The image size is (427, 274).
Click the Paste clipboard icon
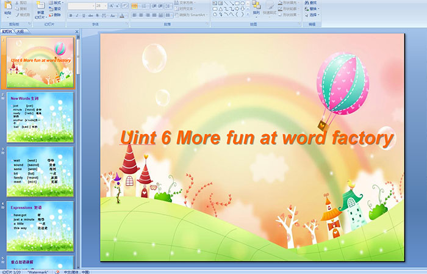click(8, 5)
